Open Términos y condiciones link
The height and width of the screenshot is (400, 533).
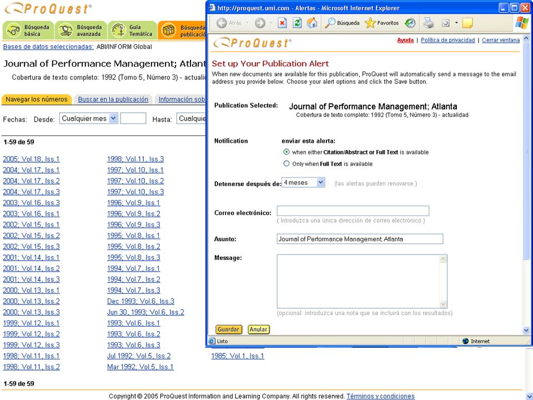pos(380,396)
